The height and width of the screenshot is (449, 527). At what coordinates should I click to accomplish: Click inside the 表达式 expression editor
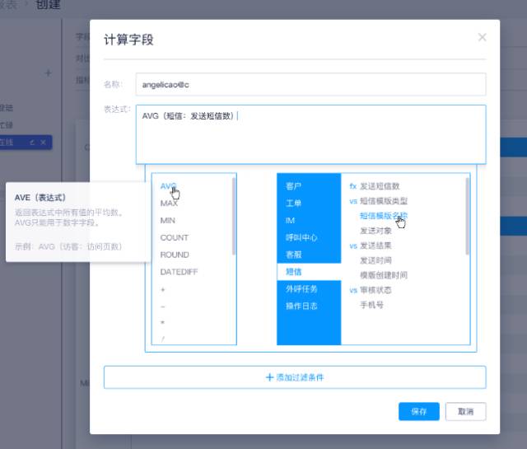pos(311,134)
